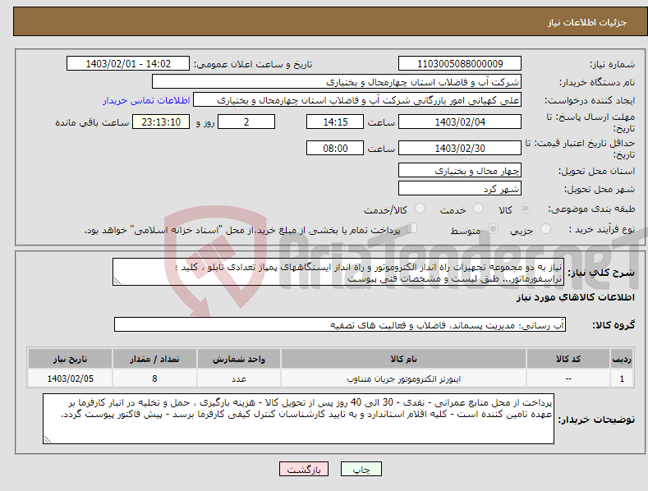The height and width of the screenshot is (491, 648).
Task: Click the کد کالا column header
Action: (568, 359)
